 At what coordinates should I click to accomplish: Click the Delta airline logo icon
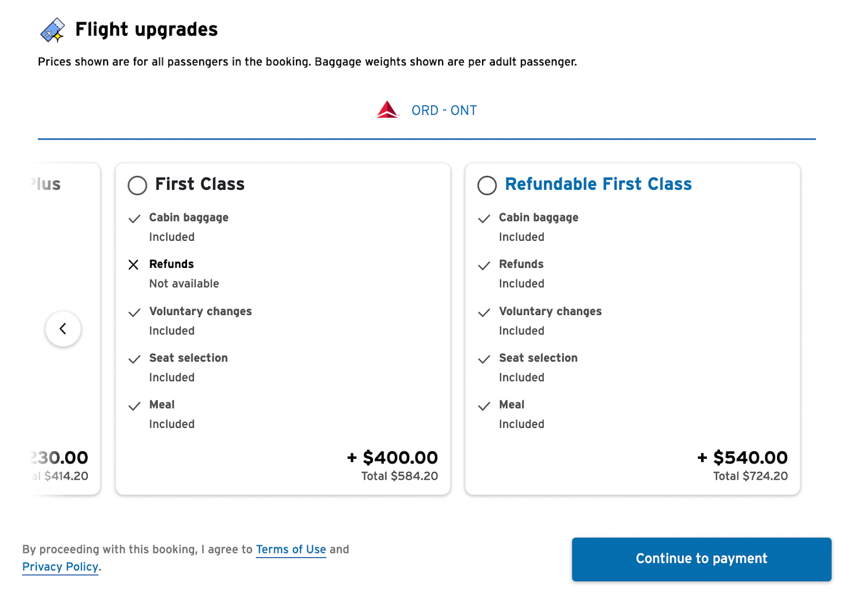coord(387,110)
